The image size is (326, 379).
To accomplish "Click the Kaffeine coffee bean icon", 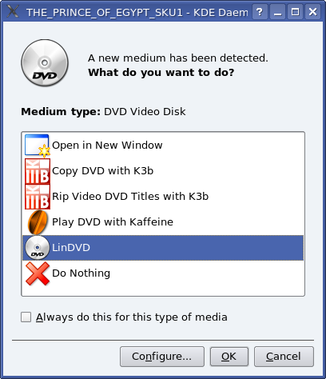I will click(38, 222).
